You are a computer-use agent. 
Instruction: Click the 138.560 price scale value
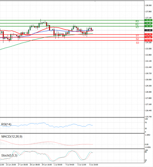pyautogui.click(x=148, y=5)
